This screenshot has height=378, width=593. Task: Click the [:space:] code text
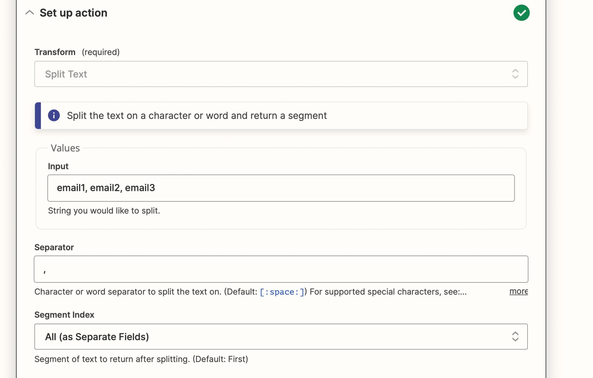282,292
